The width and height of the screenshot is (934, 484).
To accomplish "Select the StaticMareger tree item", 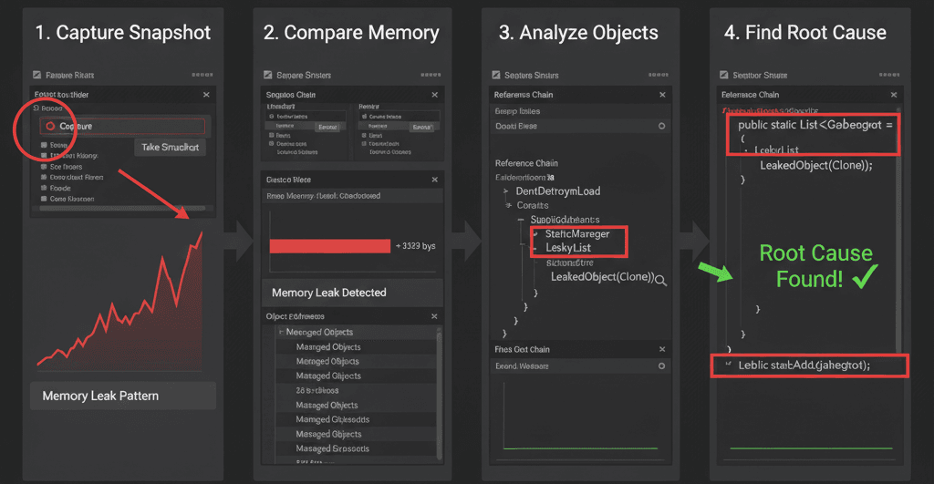I will click(x=577, y=234).
